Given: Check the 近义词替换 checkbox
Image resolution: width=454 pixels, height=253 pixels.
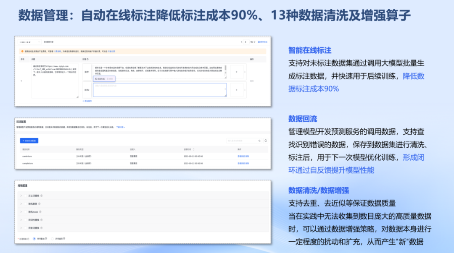Looking at the screenshot, I should click(25, 196).
